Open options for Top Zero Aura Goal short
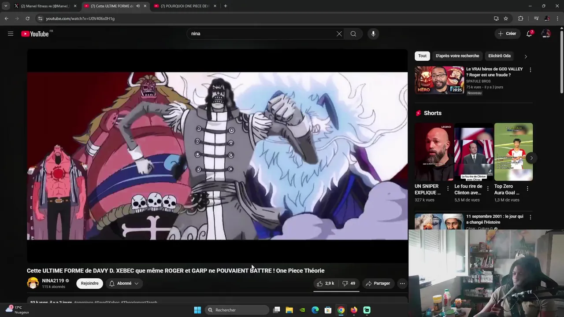 (527, 188)
